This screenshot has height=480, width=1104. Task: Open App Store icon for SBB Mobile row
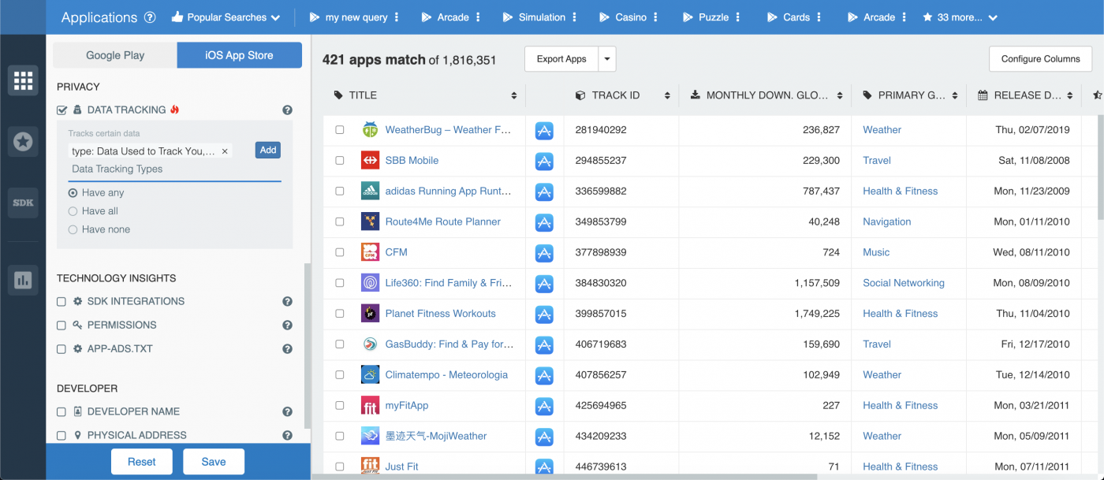click(x=544, y=161)
